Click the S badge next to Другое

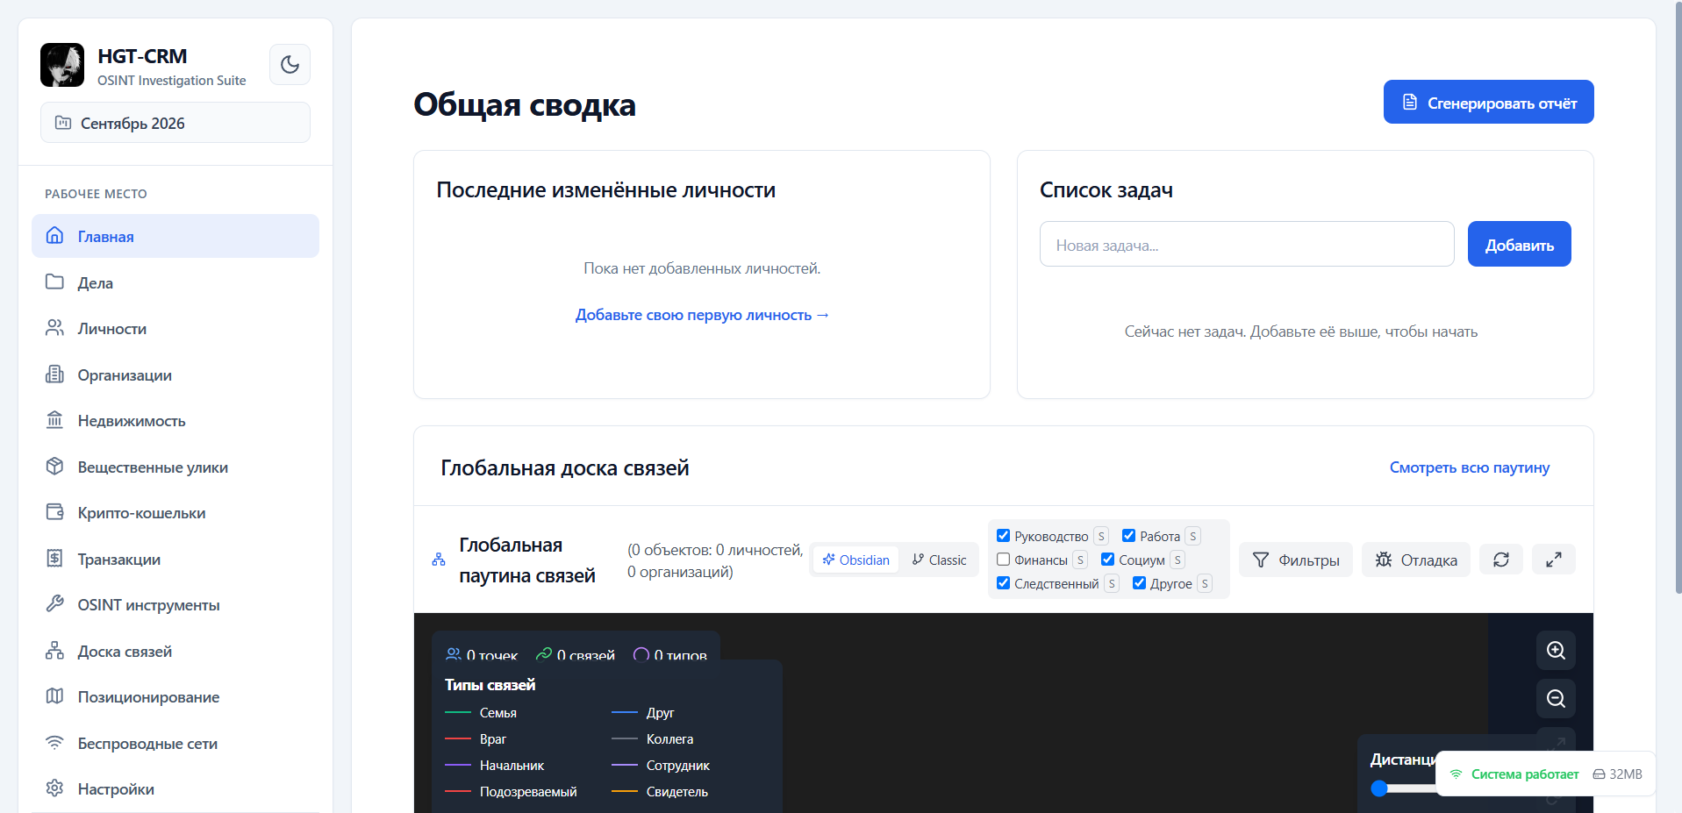1205,583
